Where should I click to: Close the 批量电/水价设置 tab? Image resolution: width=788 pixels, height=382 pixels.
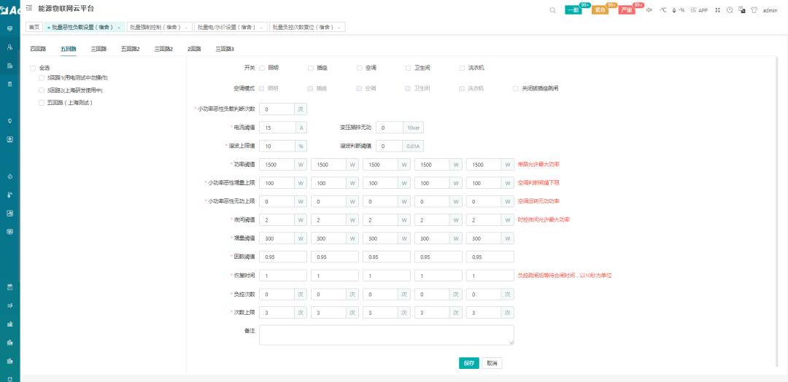point(261,28)
